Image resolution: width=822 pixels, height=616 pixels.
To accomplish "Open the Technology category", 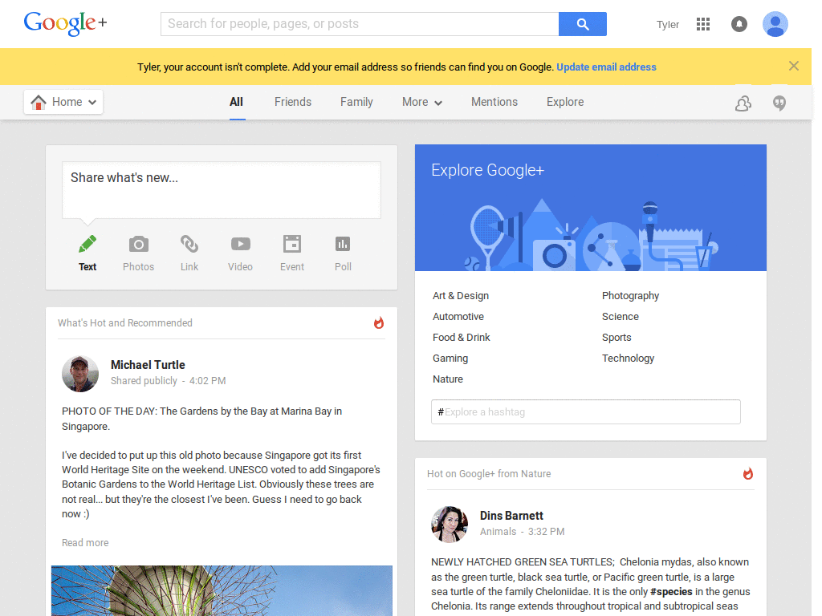I will click(x=628, y=359).
